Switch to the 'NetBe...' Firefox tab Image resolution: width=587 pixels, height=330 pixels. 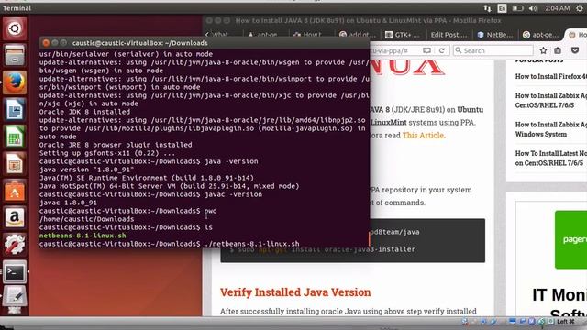tap(495, 35)
